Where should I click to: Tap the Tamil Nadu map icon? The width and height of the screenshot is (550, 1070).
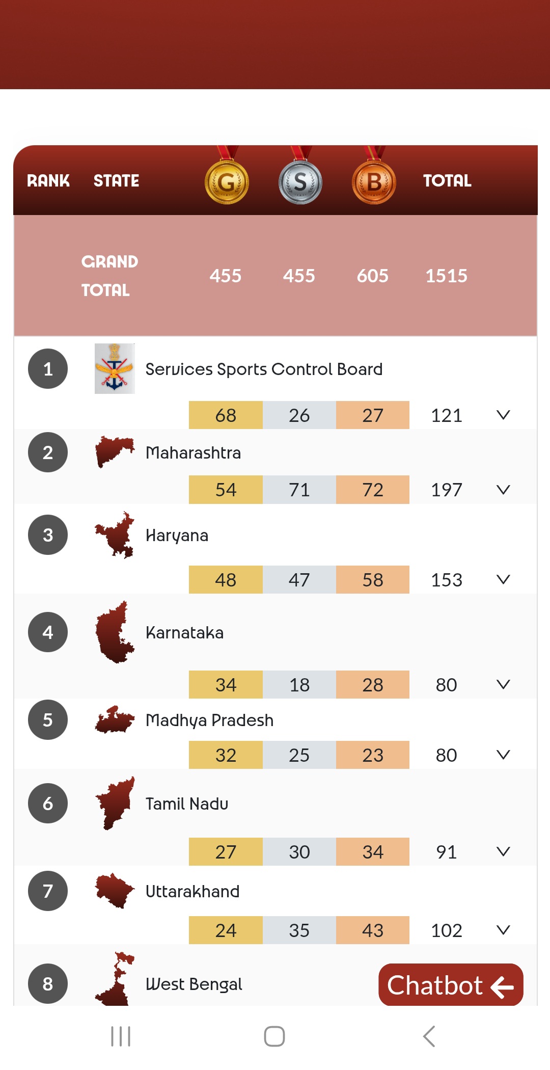pyautogui.click(x=115, y=804)
